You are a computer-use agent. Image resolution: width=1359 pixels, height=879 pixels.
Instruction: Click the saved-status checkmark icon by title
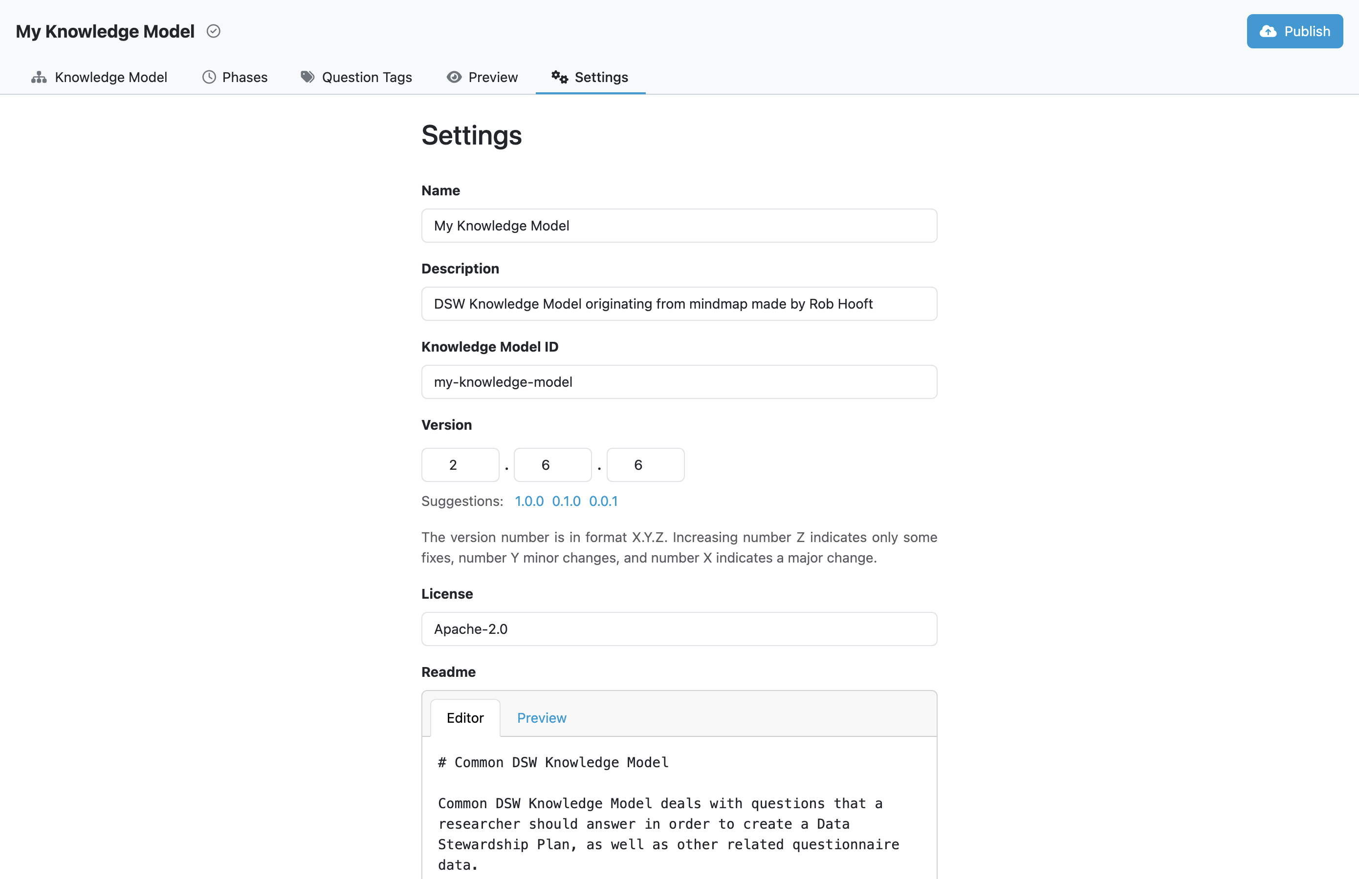tap(214, 31)
